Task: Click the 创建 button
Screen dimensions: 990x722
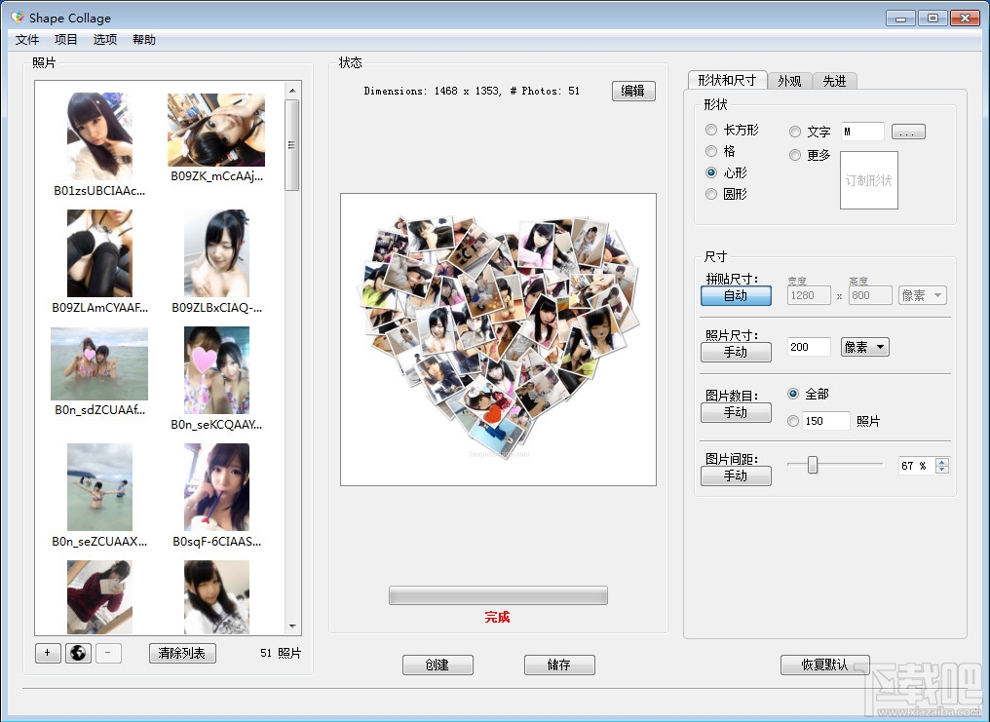Action: tap(438, 665)
